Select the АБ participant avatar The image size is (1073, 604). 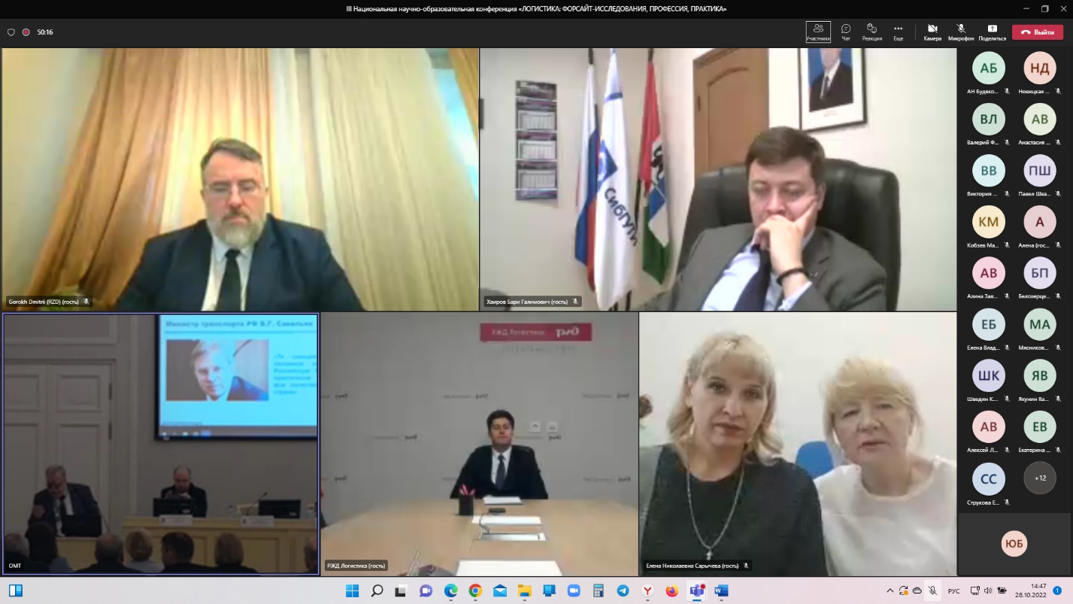point(988,68)
